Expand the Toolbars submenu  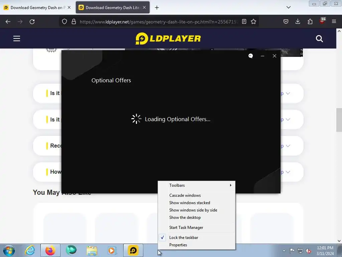point(196,185)
